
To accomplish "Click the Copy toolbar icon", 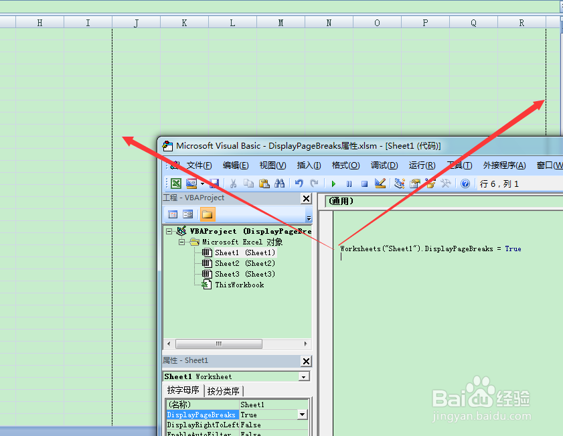I will [248, 184].
